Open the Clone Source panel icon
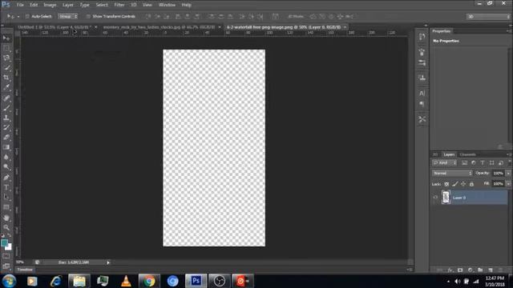 (422, 78)
